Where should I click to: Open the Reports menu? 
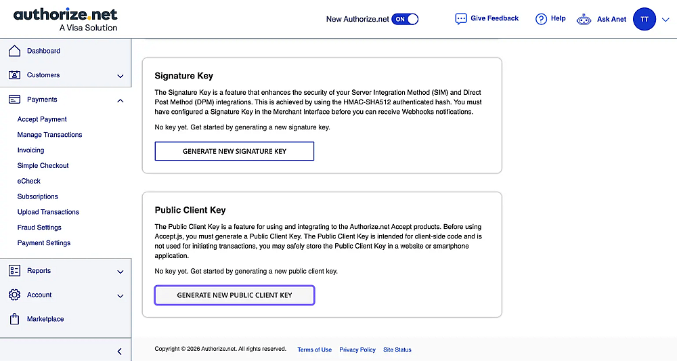[39, 271]
